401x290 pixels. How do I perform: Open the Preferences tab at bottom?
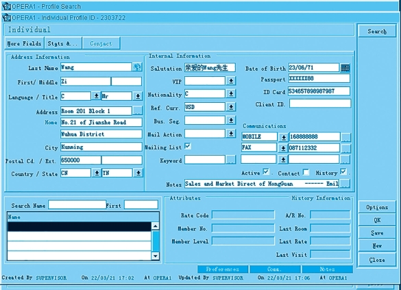[223, 269]
